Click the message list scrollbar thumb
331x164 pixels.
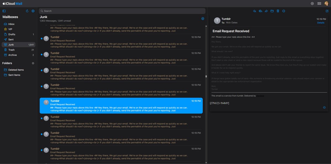206,76
